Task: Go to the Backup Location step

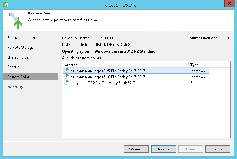Action: pyautogui.click(x=21, y=38)
